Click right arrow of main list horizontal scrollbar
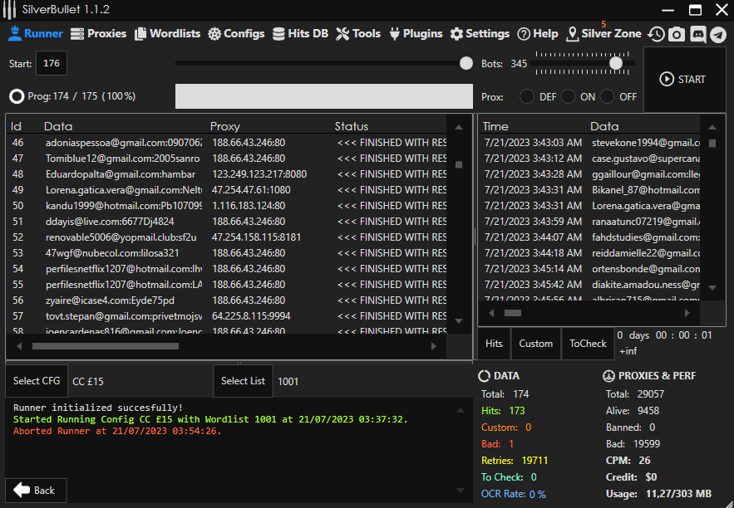734x508 pixels. click(434, 346)
